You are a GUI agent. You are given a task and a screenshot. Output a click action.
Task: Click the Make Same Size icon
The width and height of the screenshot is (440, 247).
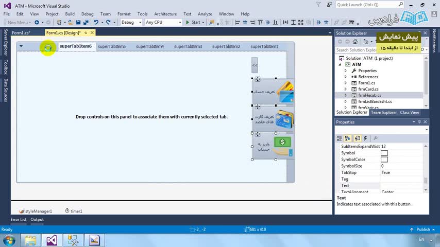coord(301,22)
